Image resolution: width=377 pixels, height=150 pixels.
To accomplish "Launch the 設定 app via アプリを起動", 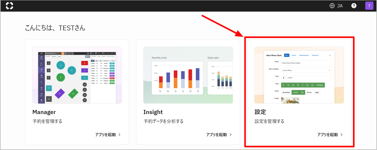I will (x=328, y=135).
